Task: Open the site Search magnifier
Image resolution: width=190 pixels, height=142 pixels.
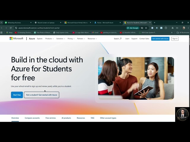Action: [x=118, y=39]
